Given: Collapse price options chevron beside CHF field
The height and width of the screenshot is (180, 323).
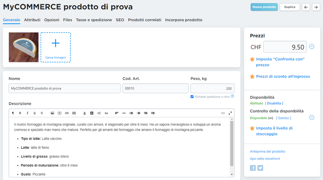Looking at the screenshot, I should 312,46.
